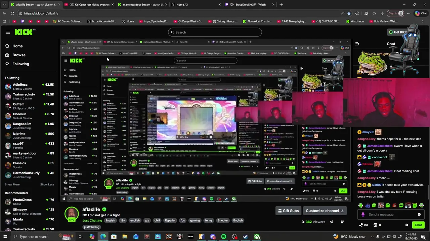
Task: Click the English tag under stream title
Action: tap(110, 221)
